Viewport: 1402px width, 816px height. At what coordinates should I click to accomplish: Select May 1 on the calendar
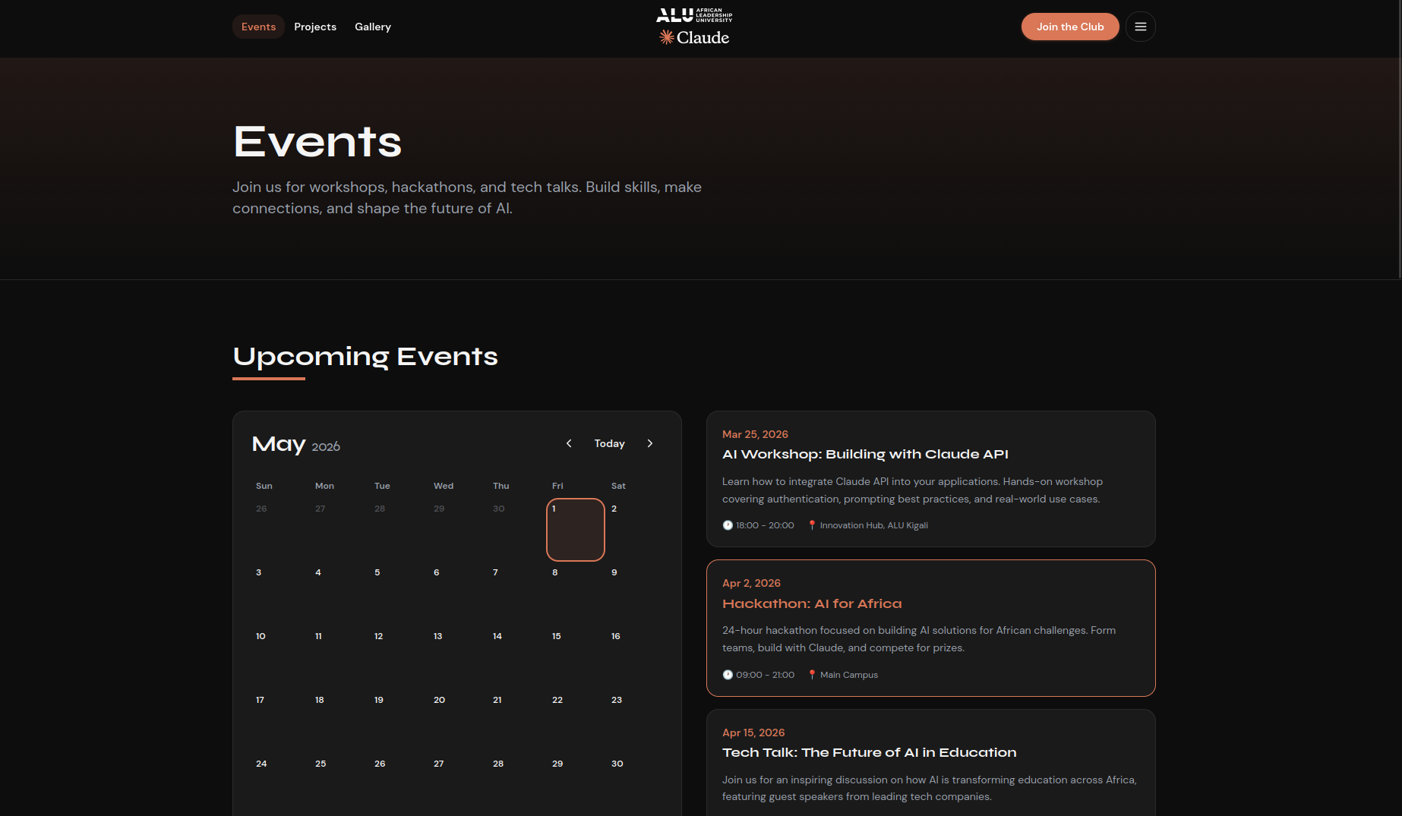tap(576, 530)
